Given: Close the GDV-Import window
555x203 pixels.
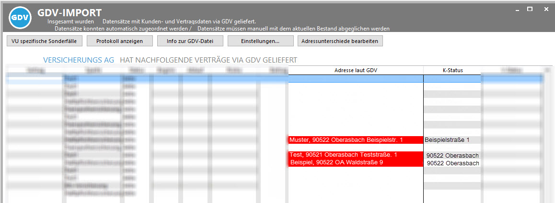Looking at the screenshot, I should (546, 9).
